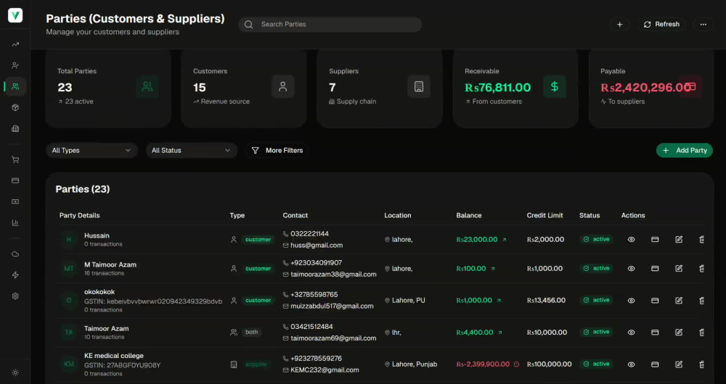Click the Receivable summary card
The width and height of the screenshot is (726, 384).
[515, 88]
